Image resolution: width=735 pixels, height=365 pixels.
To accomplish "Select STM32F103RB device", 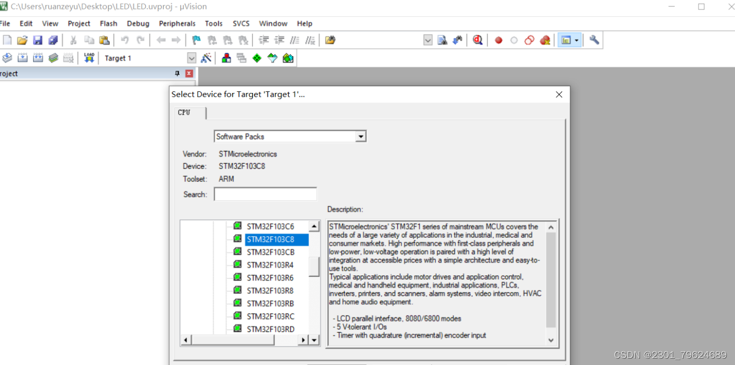I will point(271,303).
